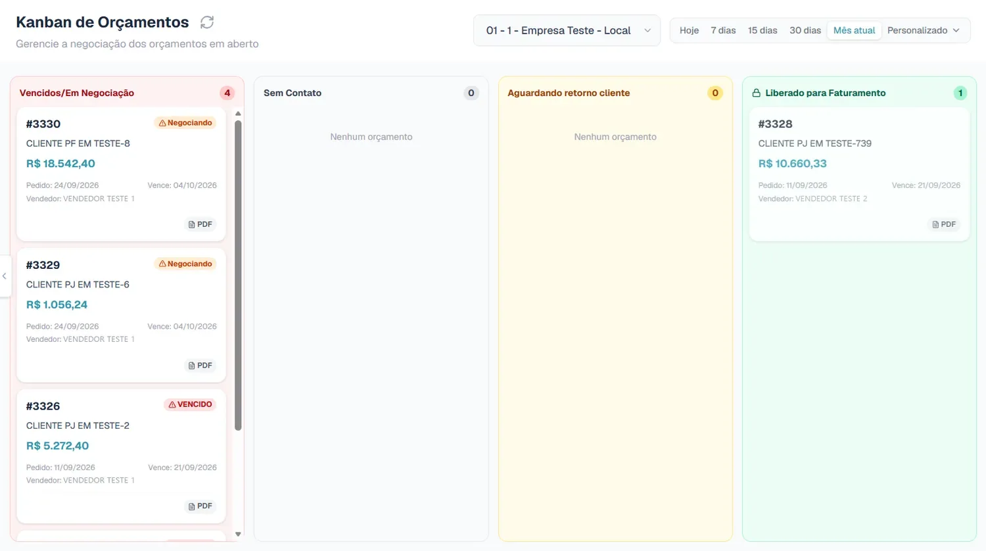Expand the collapsed sidebar with the left-edge chevron
The height and width of the screenshot is (551, 986).
(5, 276)
